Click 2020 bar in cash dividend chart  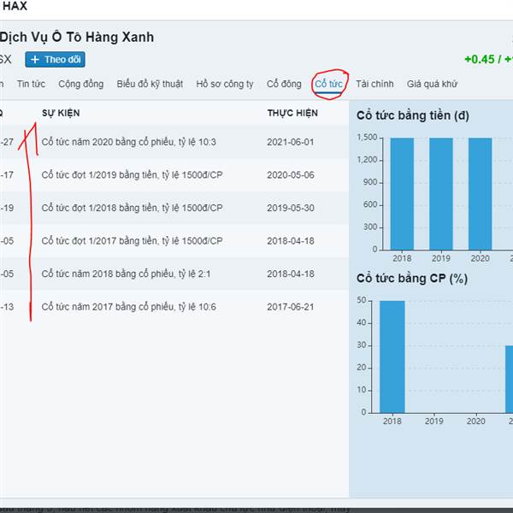481,194
